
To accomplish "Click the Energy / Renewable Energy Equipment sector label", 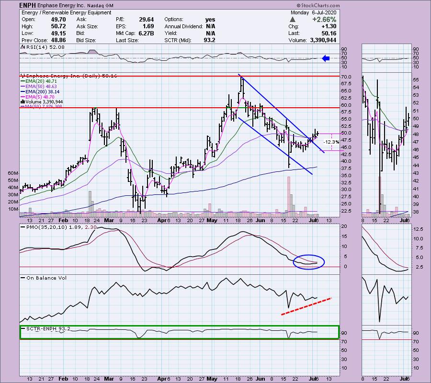I will click(66, 12).
